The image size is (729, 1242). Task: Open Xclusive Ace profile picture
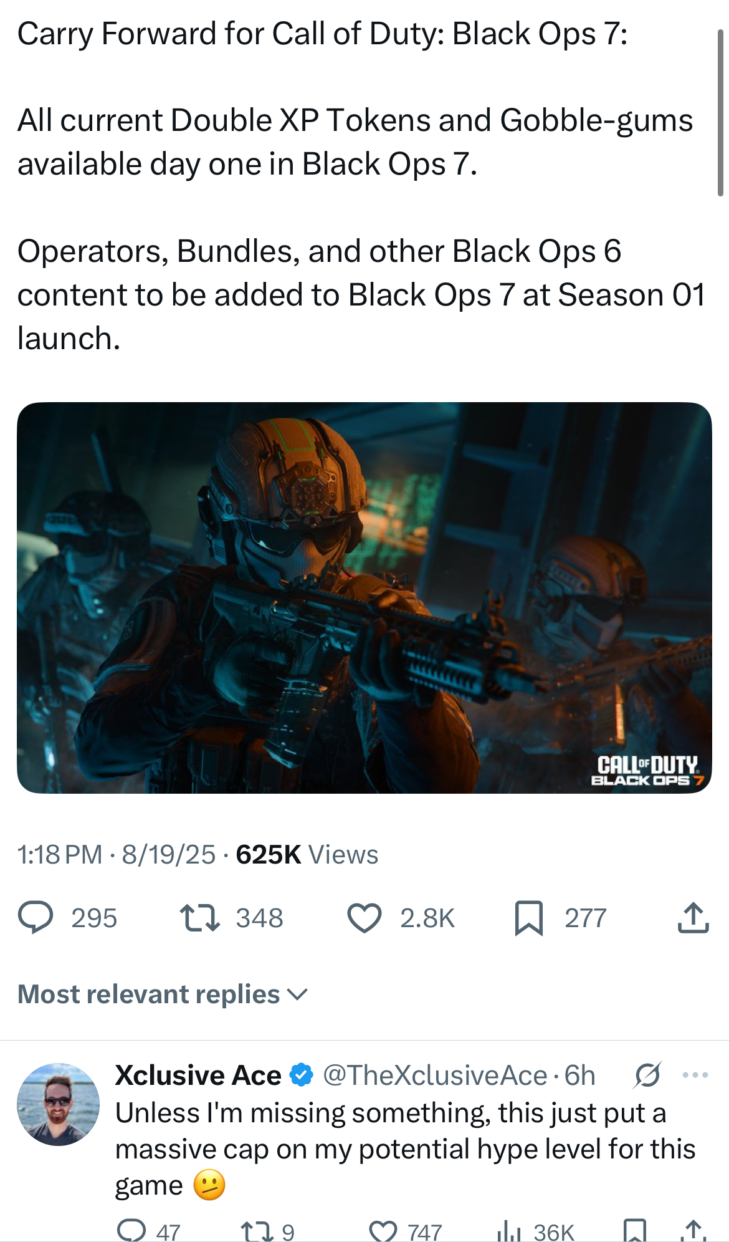pos(58,1104)
